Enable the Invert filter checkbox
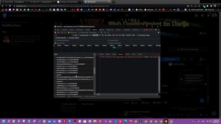221x124 pixels. click(73, 35)
